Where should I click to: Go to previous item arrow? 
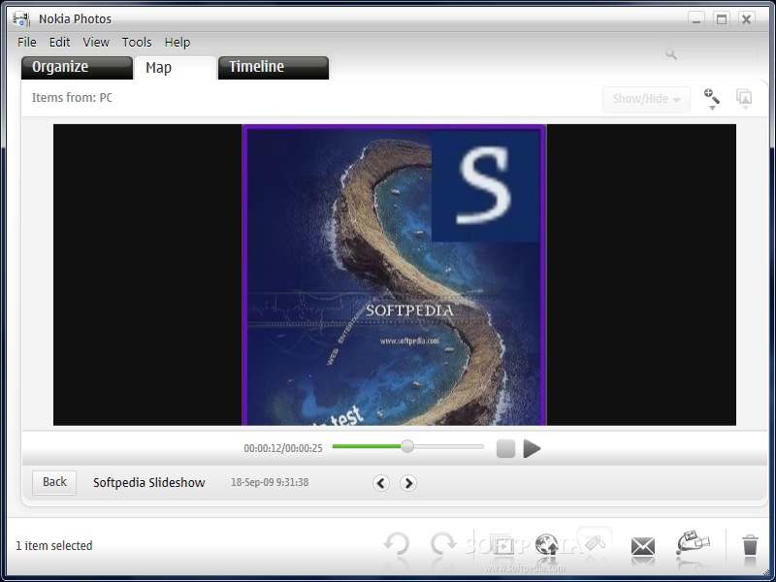(380, 482)
